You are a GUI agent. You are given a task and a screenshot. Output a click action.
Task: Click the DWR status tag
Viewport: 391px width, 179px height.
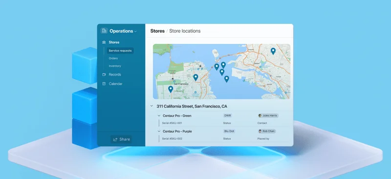coord(227,116)
